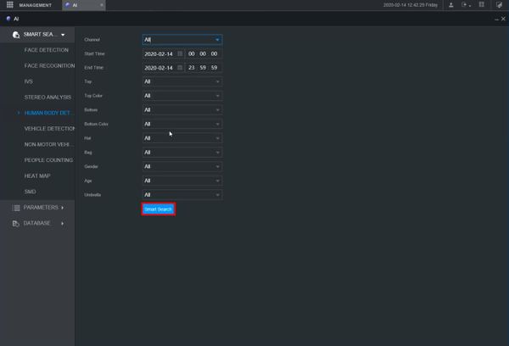Screen dimensions: 509x346
Task: Open the Hat dropdown
Action: tap(182, 138)
